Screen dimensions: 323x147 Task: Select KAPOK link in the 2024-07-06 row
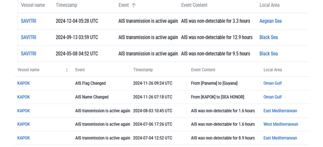[x=23, y=124]
